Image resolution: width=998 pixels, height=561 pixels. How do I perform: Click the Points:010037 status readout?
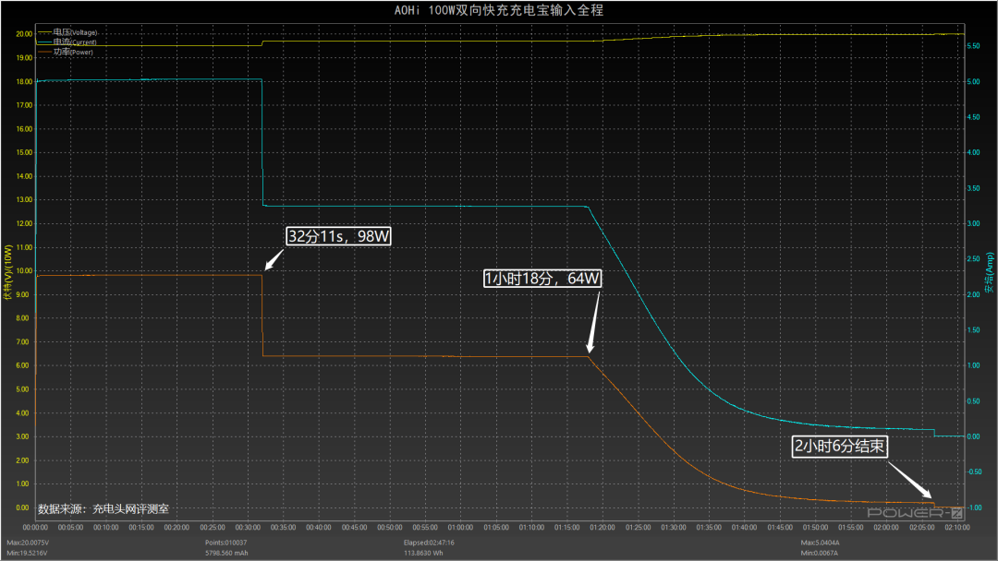[226, 543]
